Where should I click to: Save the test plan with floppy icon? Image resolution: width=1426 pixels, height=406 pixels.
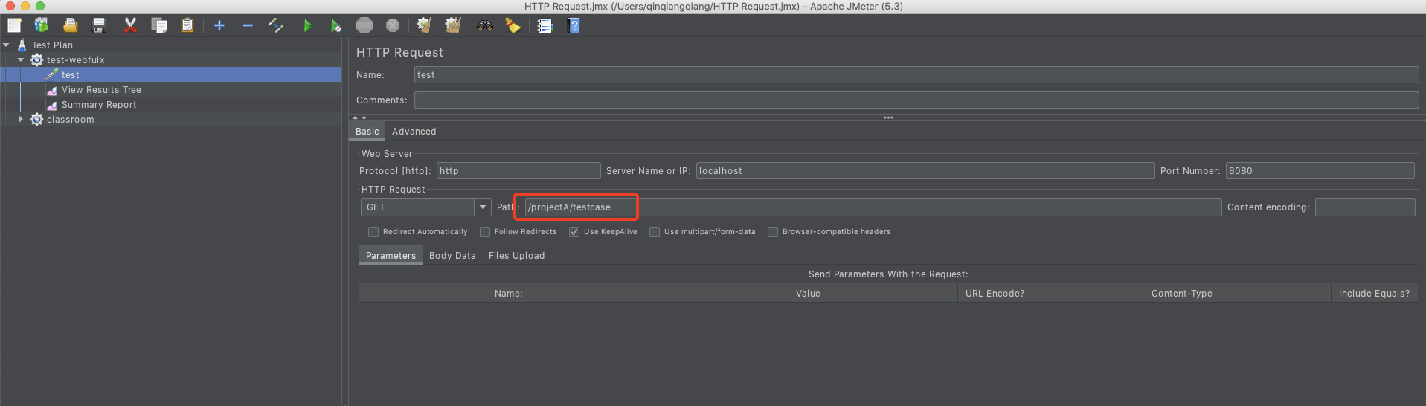coord(98,25)
